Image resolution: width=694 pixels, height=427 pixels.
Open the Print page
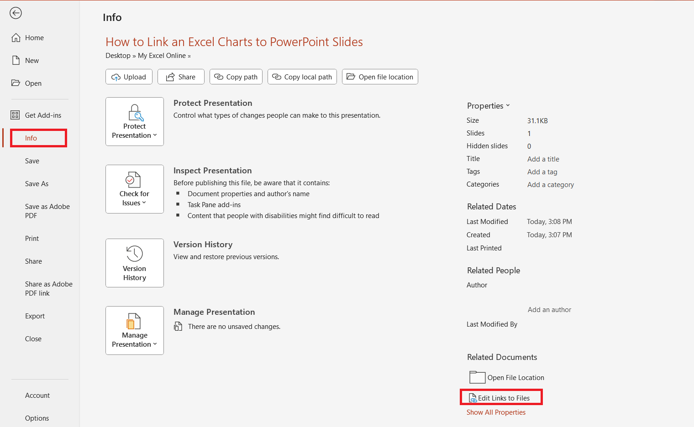32,239
